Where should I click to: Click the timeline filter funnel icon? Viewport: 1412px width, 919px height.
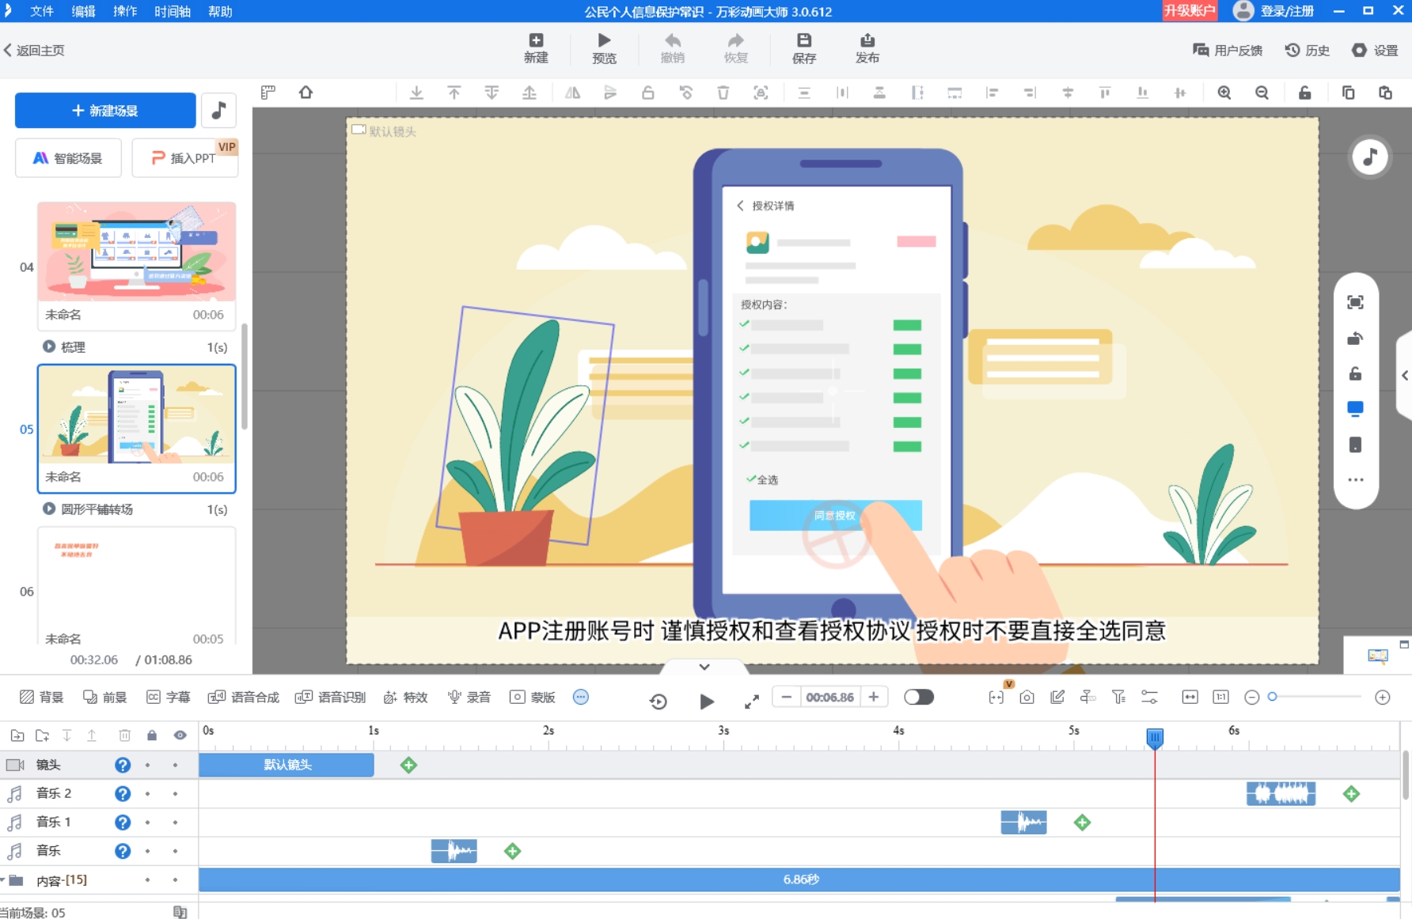tap(1118, 697)
